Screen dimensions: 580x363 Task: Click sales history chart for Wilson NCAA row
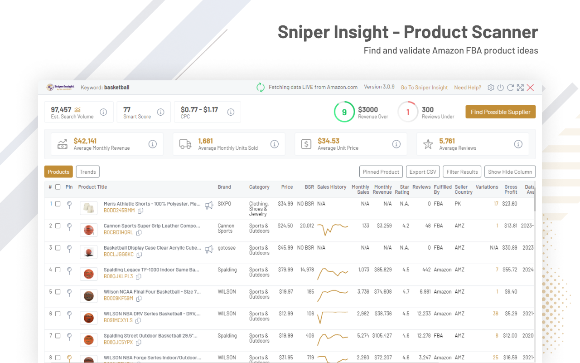[333, 295]
